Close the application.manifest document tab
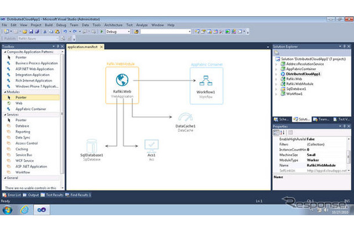Screen dimensions: 354x232 tap(102, 47)
